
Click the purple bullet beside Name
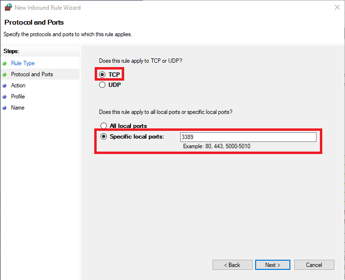tap(4, 108)
